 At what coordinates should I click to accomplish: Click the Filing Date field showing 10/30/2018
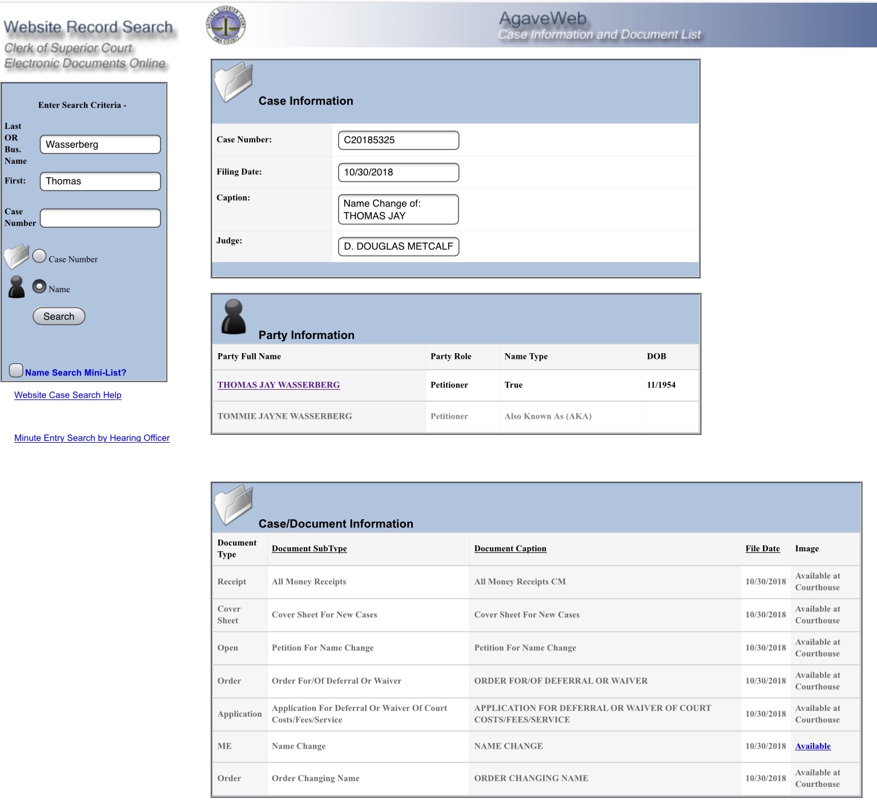399,172
